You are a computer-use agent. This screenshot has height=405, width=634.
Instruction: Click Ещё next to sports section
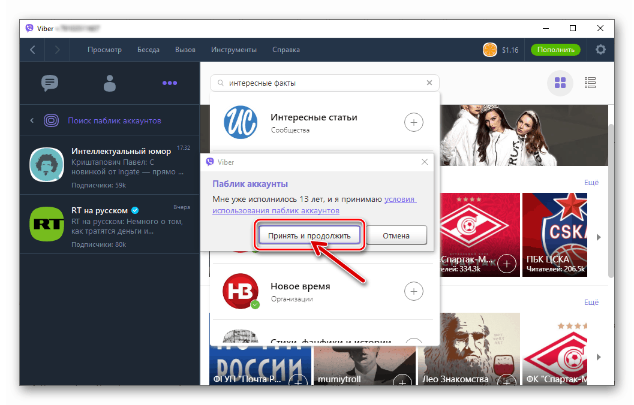pyautogui.click(x=591, y=182)
